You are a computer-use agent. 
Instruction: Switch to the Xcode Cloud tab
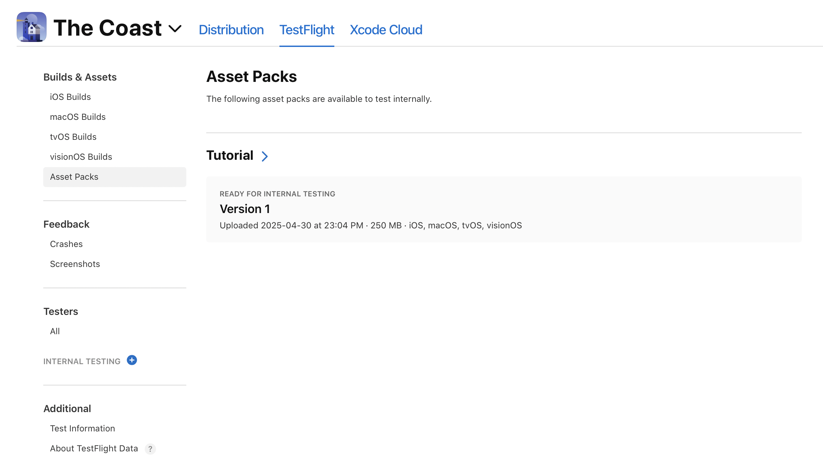click(x=386, y=30)
